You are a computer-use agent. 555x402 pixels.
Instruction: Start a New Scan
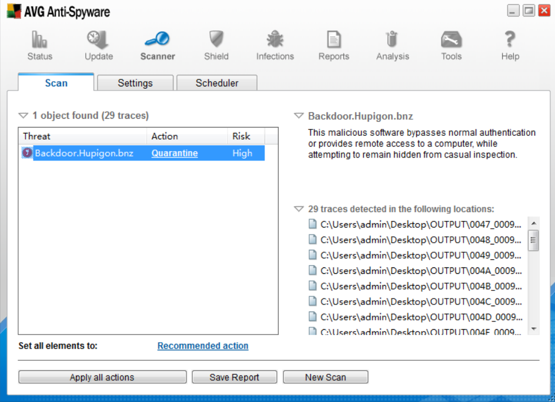click(x=326, y=377)
